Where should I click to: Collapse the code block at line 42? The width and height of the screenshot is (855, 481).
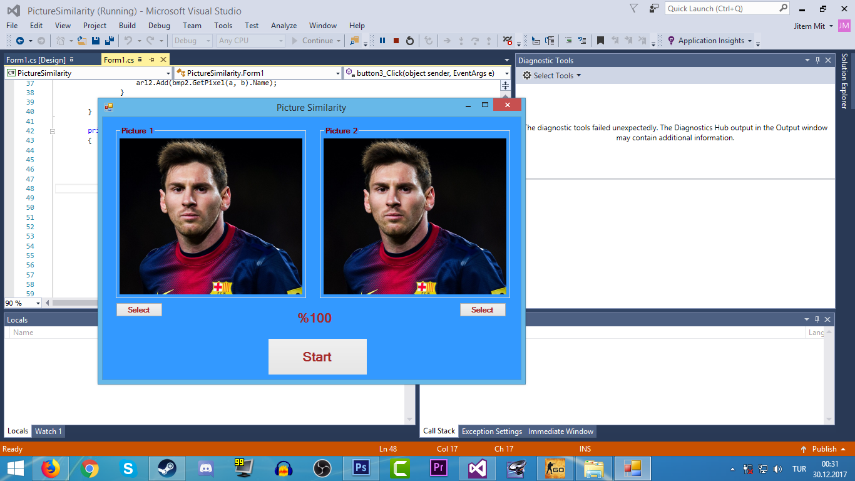(53, 132)
